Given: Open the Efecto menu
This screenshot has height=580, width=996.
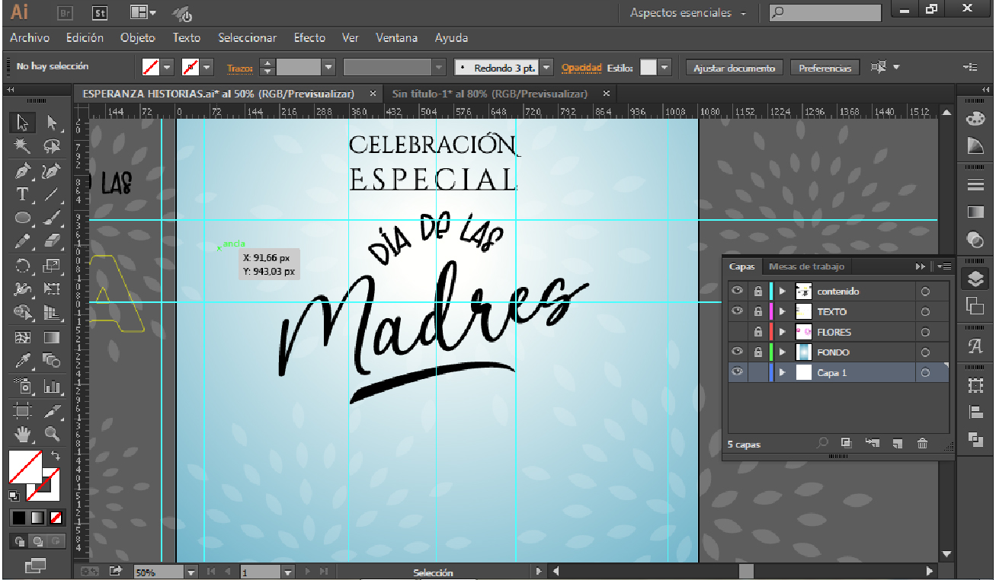Looking at the screenshot, I should tap(309, 37).
